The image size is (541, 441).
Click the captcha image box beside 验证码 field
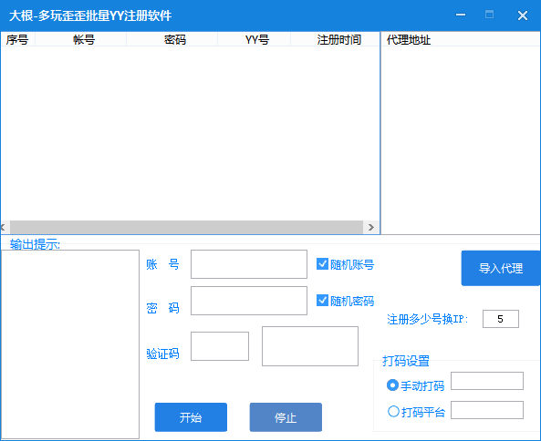pyautogui.click(x=310, y=346)
